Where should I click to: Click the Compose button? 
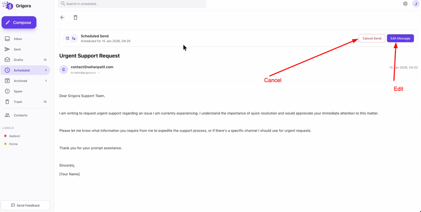(19, 22)
